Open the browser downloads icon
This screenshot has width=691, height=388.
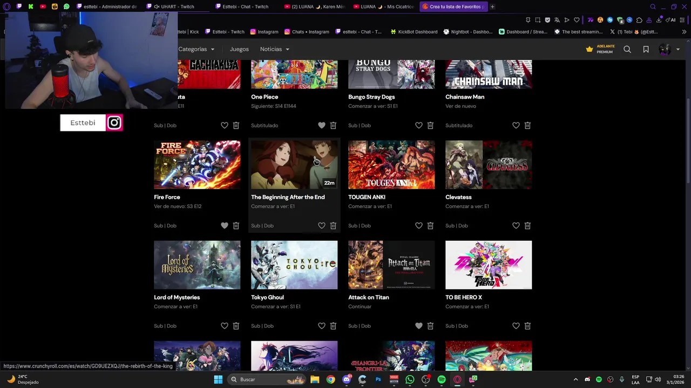point(659,20)
